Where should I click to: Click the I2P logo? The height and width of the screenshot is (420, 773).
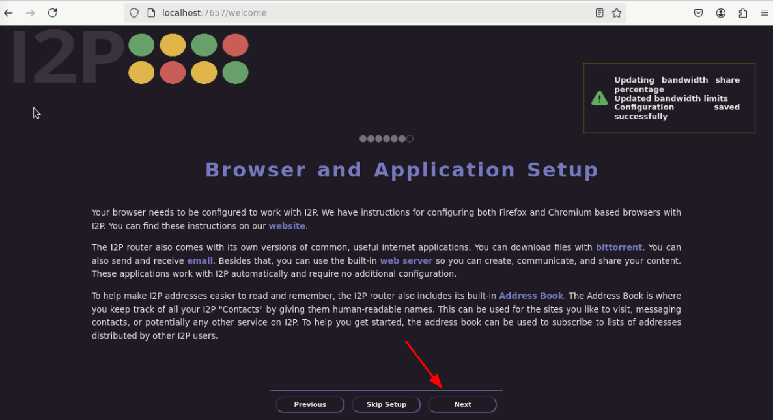(130, 58)
